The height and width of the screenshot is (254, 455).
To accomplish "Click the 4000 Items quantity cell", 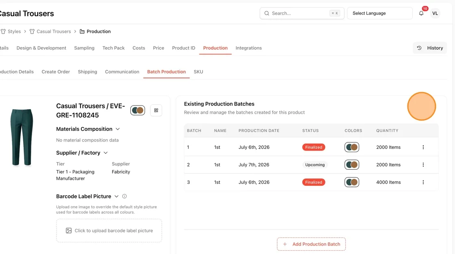I will tap(388, 182).
